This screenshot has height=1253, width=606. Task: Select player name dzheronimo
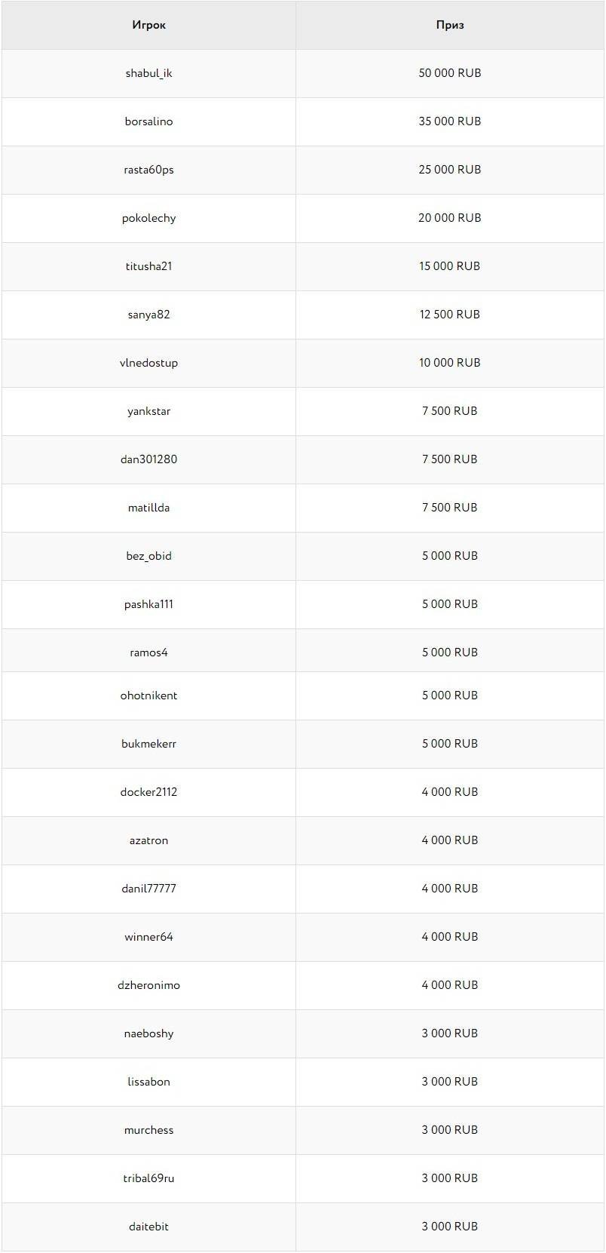(x=148, y=985)
